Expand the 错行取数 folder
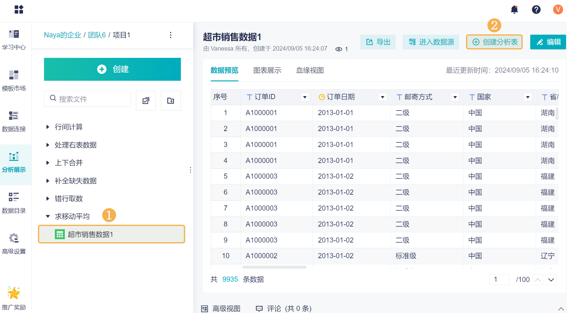This screenshot has height=313, width=567. coord(48,199)
